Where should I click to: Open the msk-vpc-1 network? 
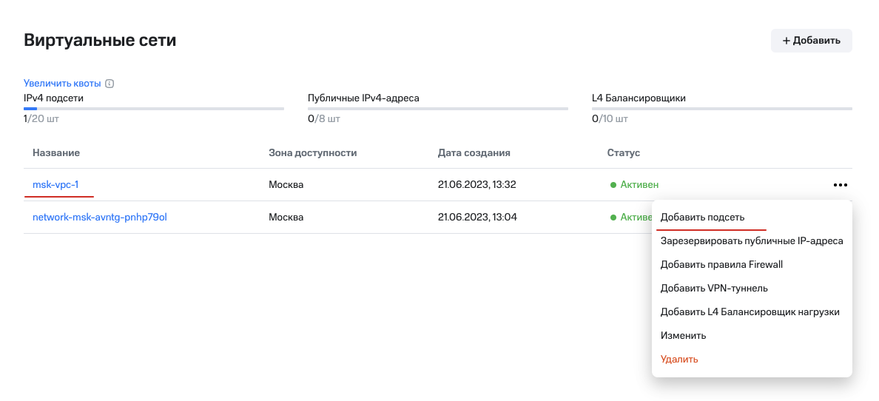coord(55,185)
